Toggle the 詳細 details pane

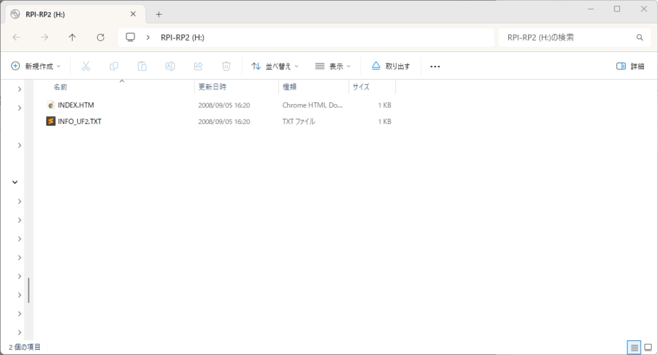[x=630, y=66]
